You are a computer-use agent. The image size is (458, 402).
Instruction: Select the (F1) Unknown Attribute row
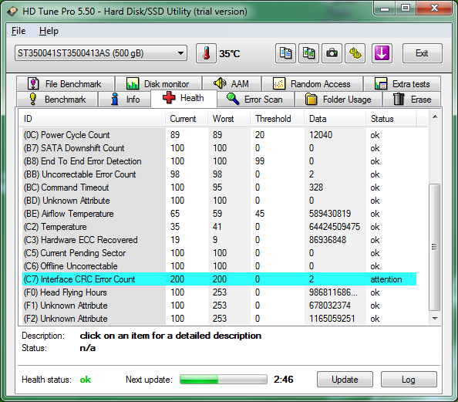(x=219, y=306)
